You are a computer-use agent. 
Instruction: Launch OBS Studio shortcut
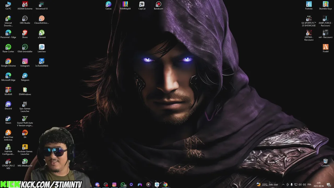[x=25, y=20]
